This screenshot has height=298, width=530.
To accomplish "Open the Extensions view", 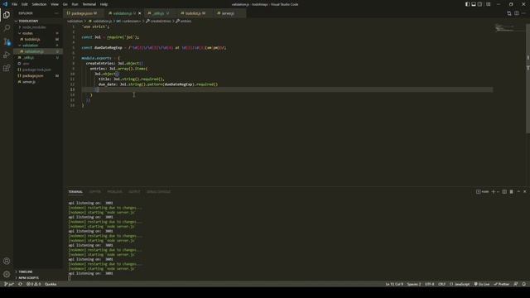I will [7, 68].
